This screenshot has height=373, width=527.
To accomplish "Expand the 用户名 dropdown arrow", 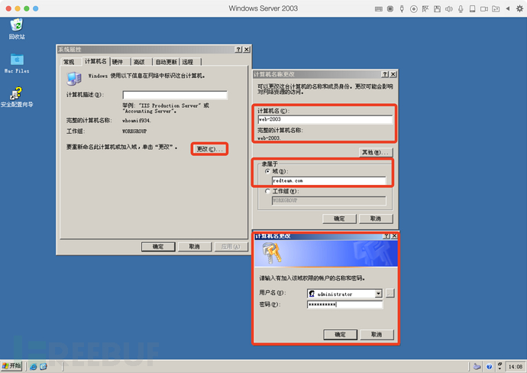I will pos(378,294).
